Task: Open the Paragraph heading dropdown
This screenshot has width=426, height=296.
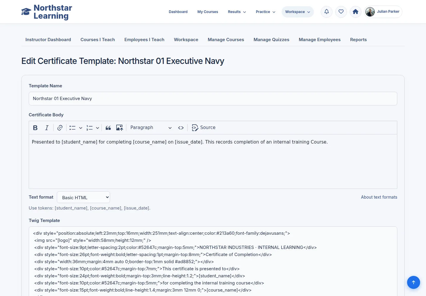Action: pyautogui.click(x=151, y=128)
